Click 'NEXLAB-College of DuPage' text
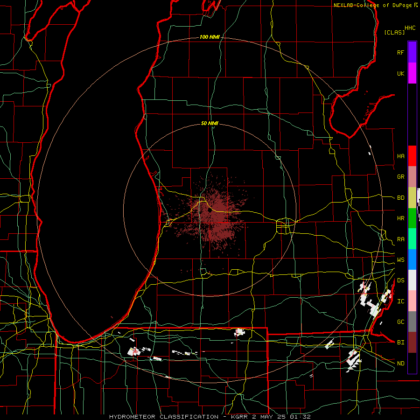This screenshot has width=420, height=420. pyautogui.click(x=373, y=5)
